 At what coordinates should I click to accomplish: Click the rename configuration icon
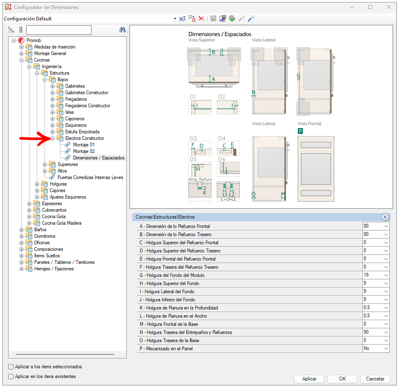182,19
